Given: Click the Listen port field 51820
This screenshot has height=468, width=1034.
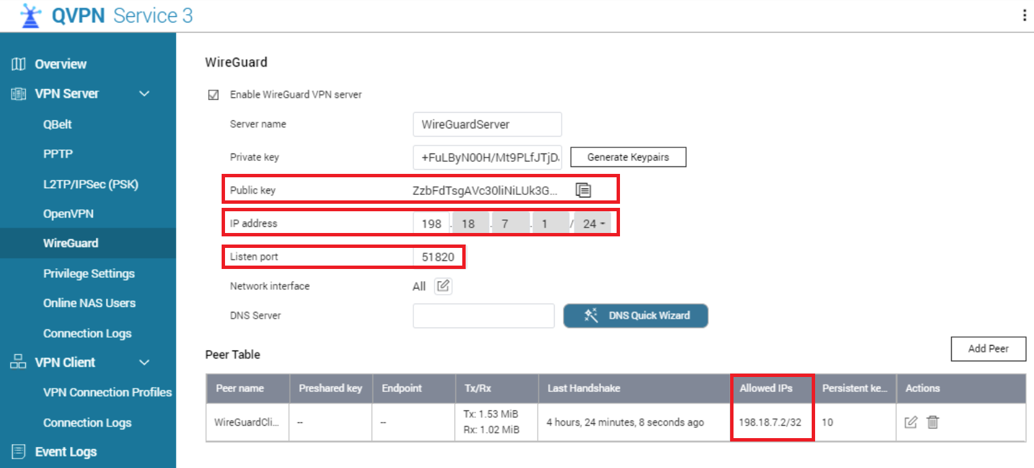Looking at the screenshot, I should [437, 257].
